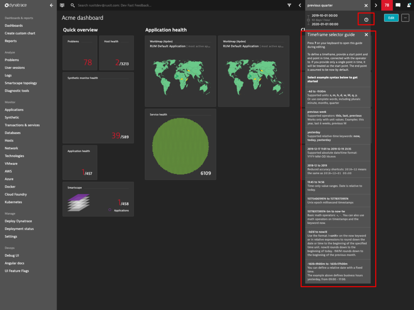Select the '1577831739974-5m to now-1w' example
Image resolution: width=414 pixels, height=310 pixels.
click(x=338, y=217)
